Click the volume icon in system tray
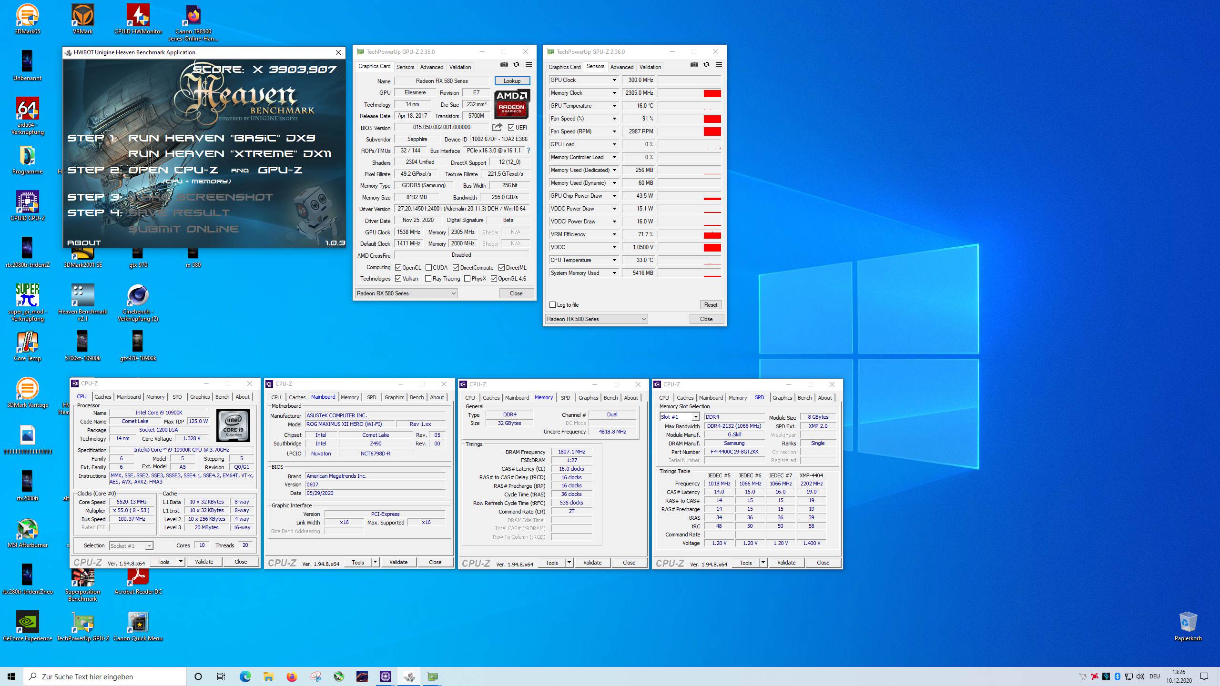1220x686 pixels. [1140, 676]
